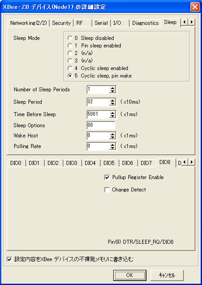Disable Pullup Register Enable checkbox
This screenshot has height=285, width=202.
click(x=107, y=177)
